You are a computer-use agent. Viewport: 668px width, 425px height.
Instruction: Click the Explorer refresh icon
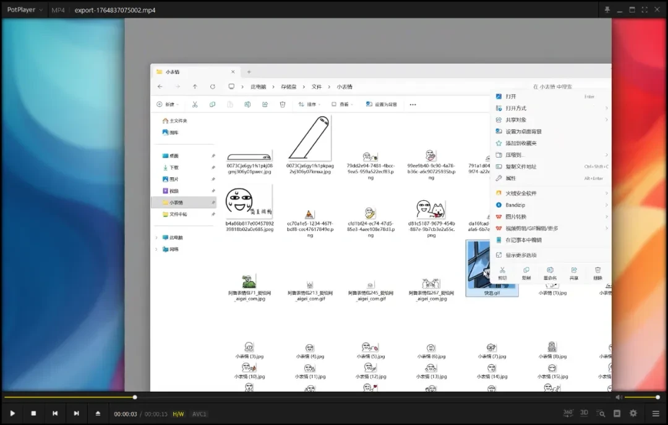[213, 86]
